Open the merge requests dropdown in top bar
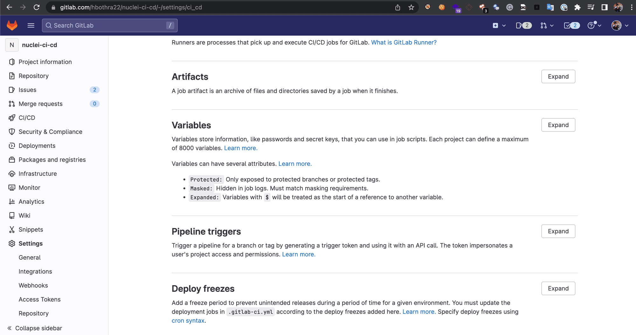This screenshot has width=636, height=335. (547, 25)
